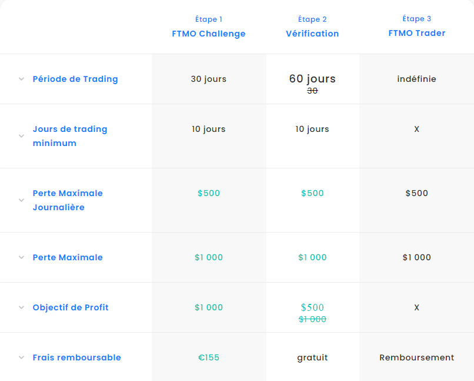Viewport: 474px width, 381px height.
Task: Expand the Frais remboursable chevron
Action: coord(21,357)
